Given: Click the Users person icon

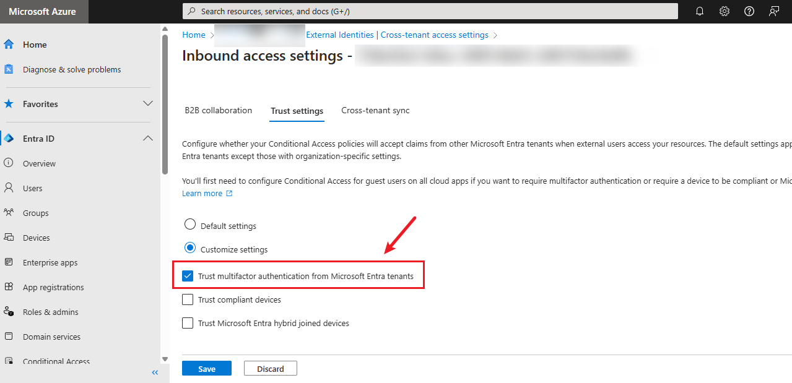Looking at the screenshot, I should (x=9, y=188).
